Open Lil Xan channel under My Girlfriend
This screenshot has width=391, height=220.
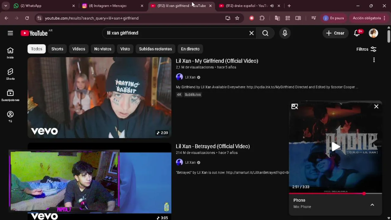(190, 77)
